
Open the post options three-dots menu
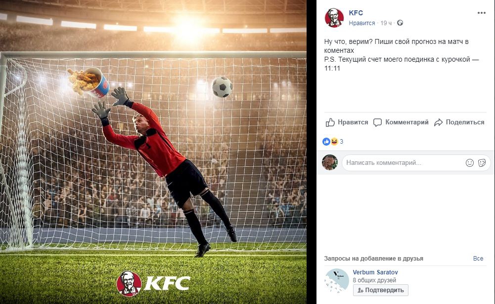click(481, 13)
